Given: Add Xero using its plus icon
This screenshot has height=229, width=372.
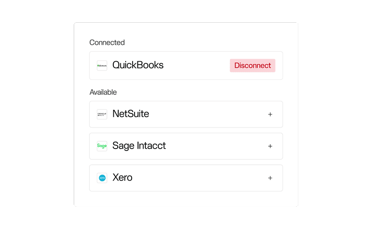Looking at the screenshot, I should click(270, 178).
